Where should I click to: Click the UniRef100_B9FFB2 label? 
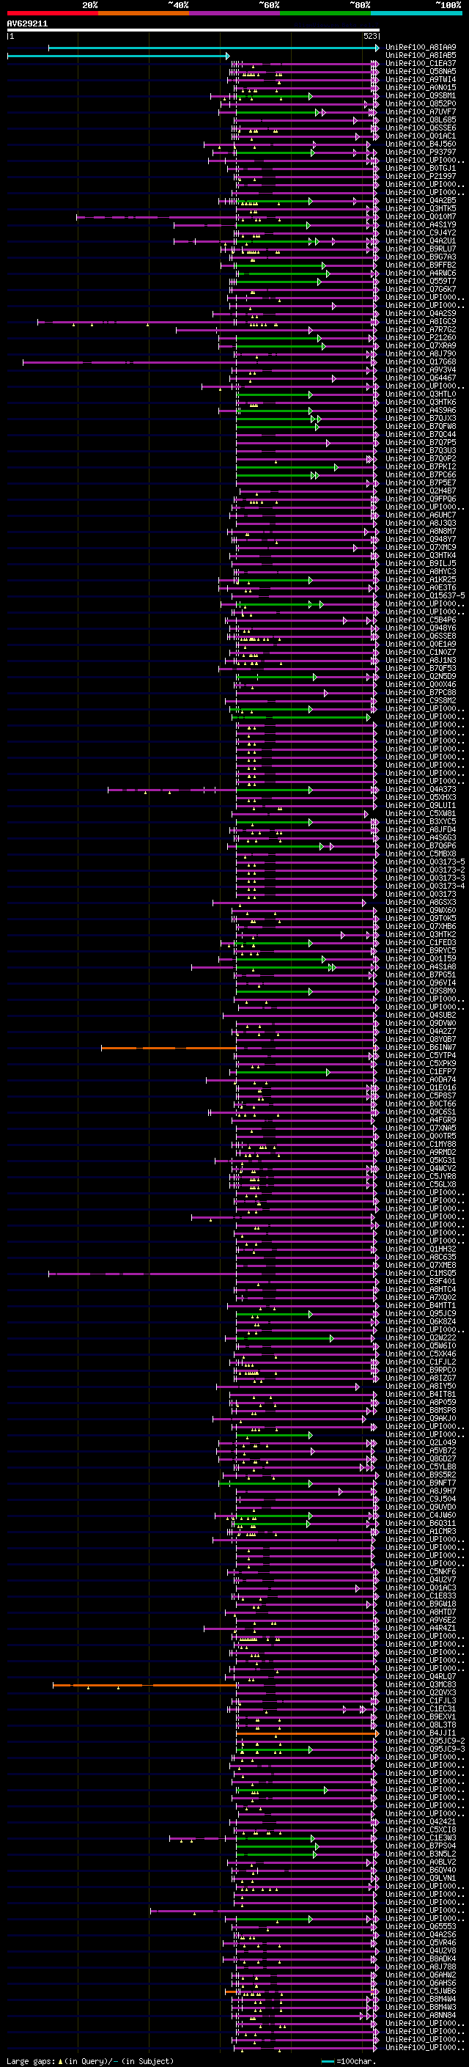[x=421, y=265]
